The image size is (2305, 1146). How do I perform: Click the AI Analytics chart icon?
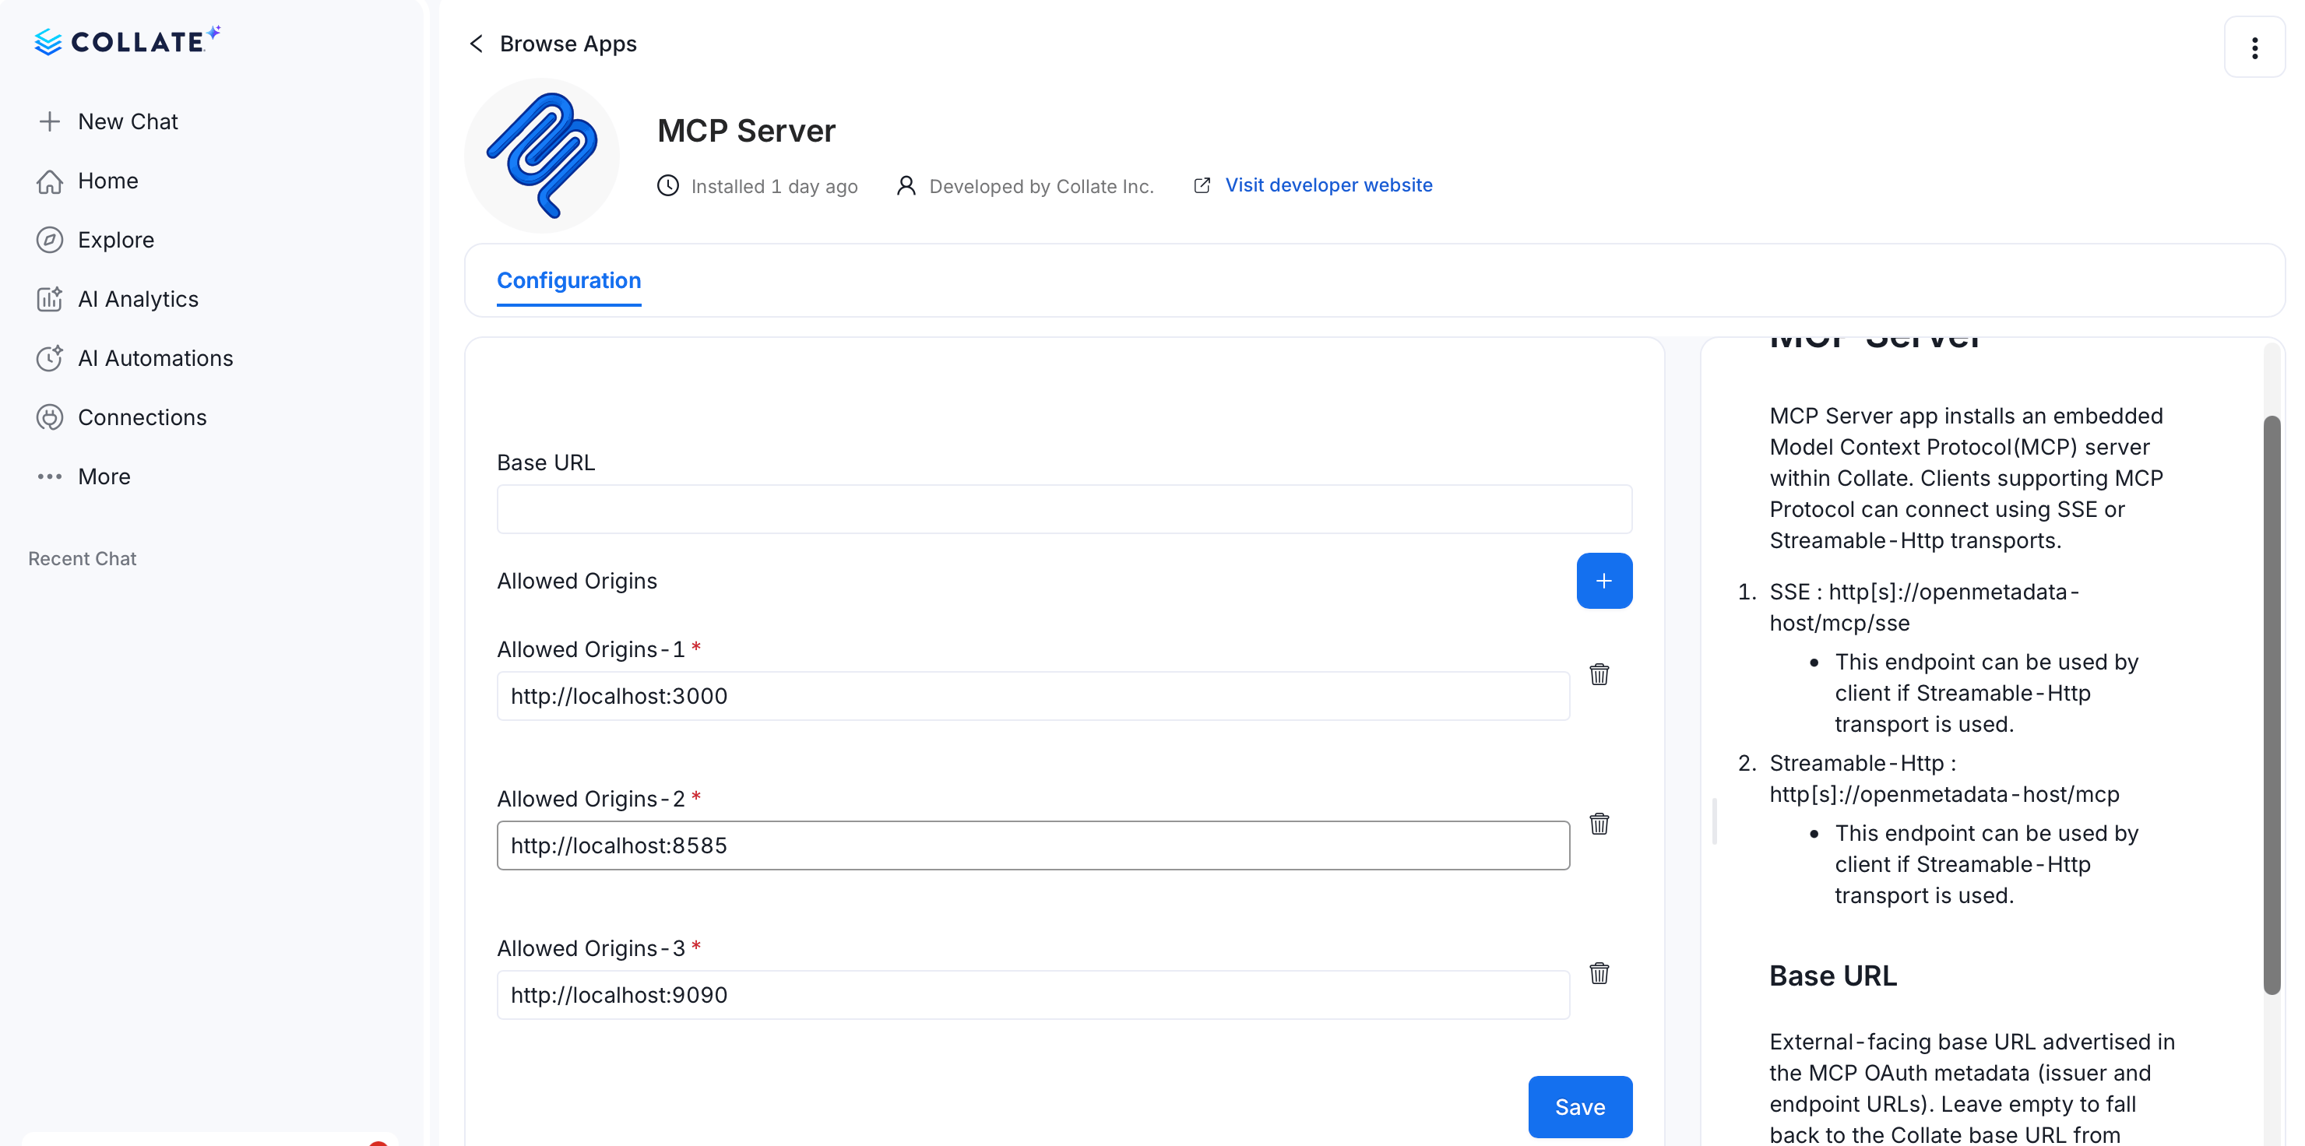click(49, 299)
